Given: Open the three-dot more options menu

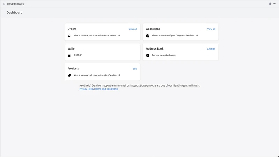Looking at the screenshot, I should 274,4.
